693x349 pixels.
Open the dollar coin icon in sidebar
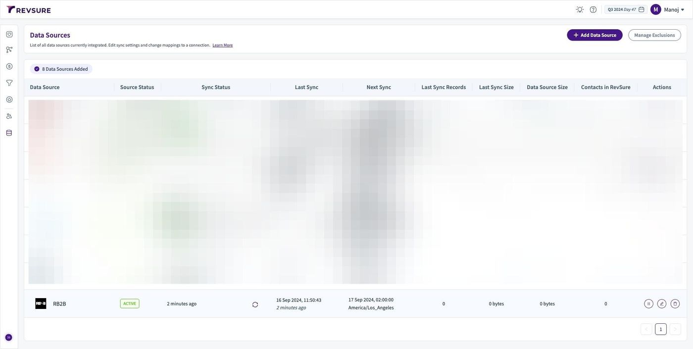coord(9,66)
